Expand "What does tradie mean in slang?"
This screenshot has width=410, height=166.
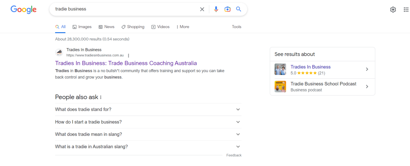point(238,134)
